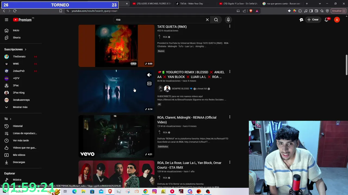Switch to the JLEXIS X MICHAEL FLORES tab
Image resolution: width=348 pixels, height=195 pixels.
point(152,4)
